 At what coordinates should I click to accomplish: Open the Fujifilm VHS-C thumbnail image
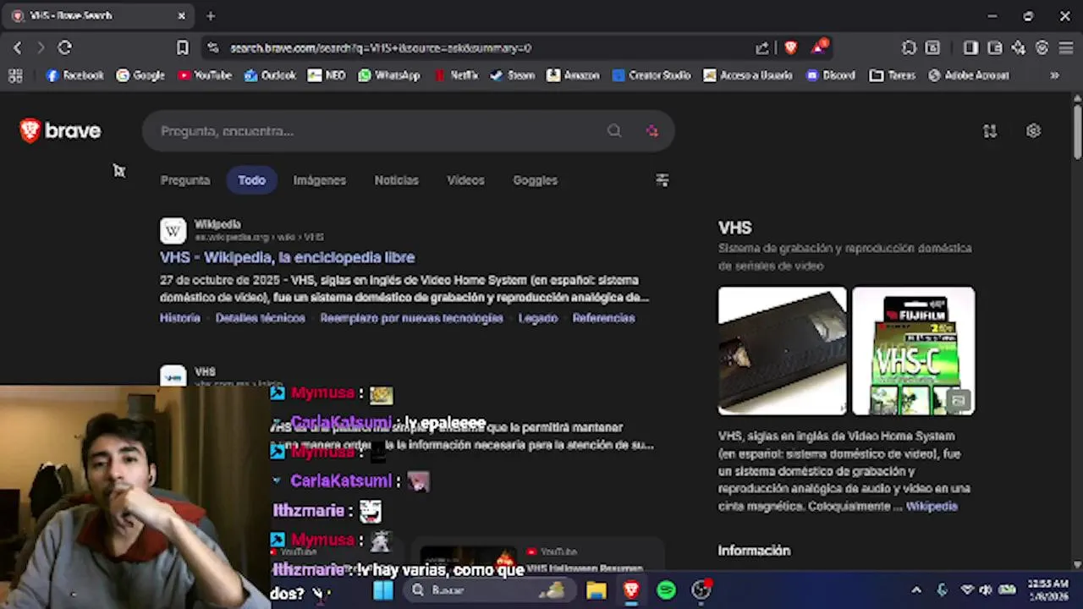[x=913, y=351]
